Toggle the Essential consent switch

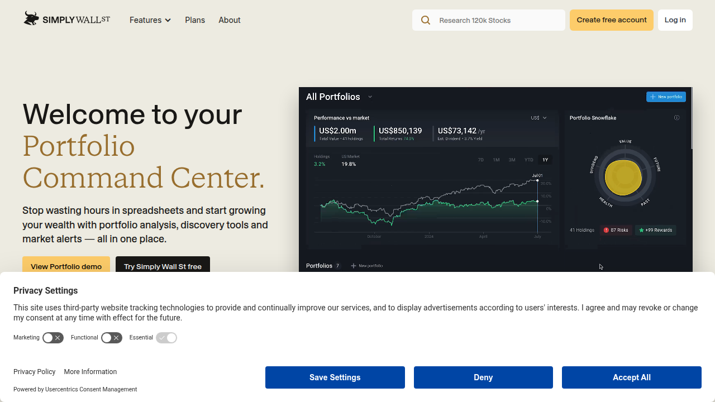[x=166, y=338]
